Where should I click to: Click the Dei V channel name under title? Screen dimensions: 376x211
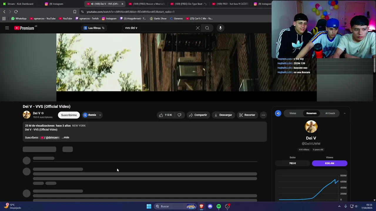click(x=37, y=113)
